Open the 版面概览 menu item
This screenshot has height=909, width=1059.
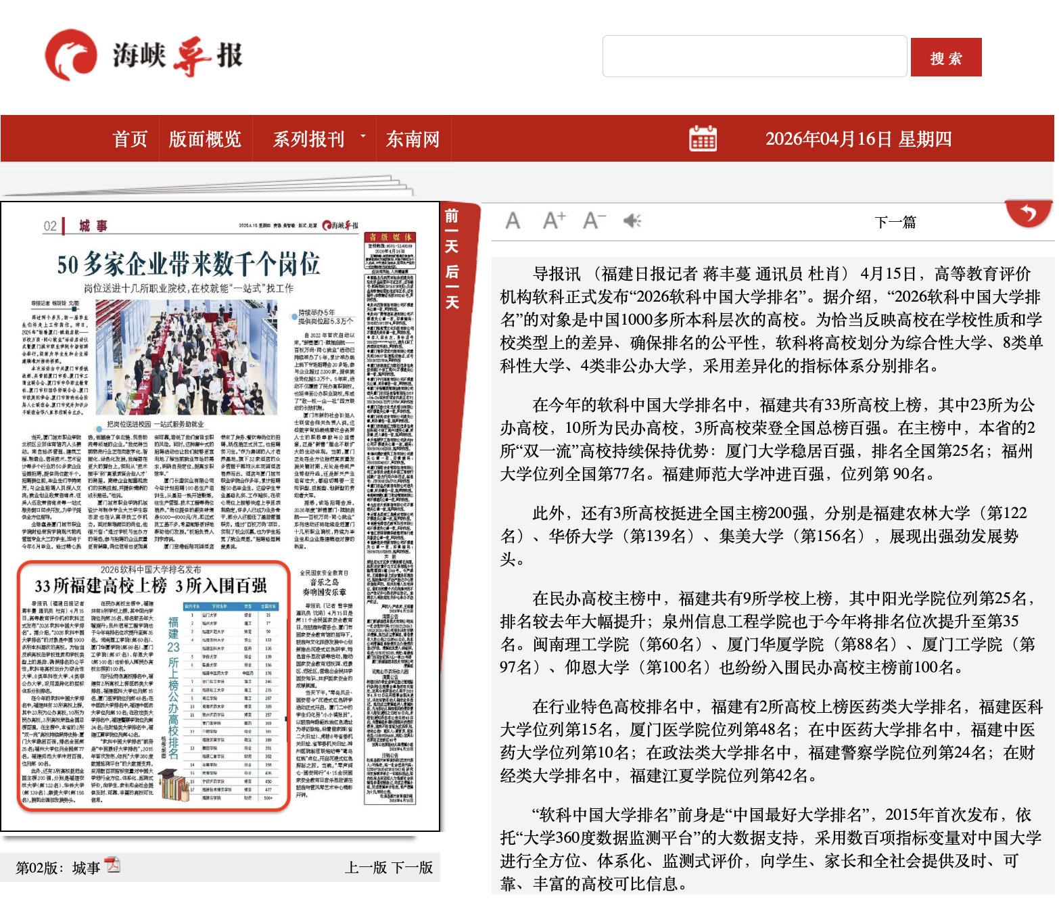pos(205,139)
